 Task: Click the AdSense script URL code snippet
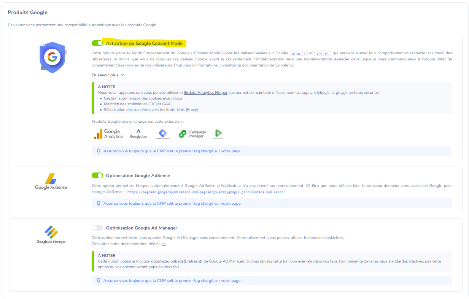(x=205, y=192)
